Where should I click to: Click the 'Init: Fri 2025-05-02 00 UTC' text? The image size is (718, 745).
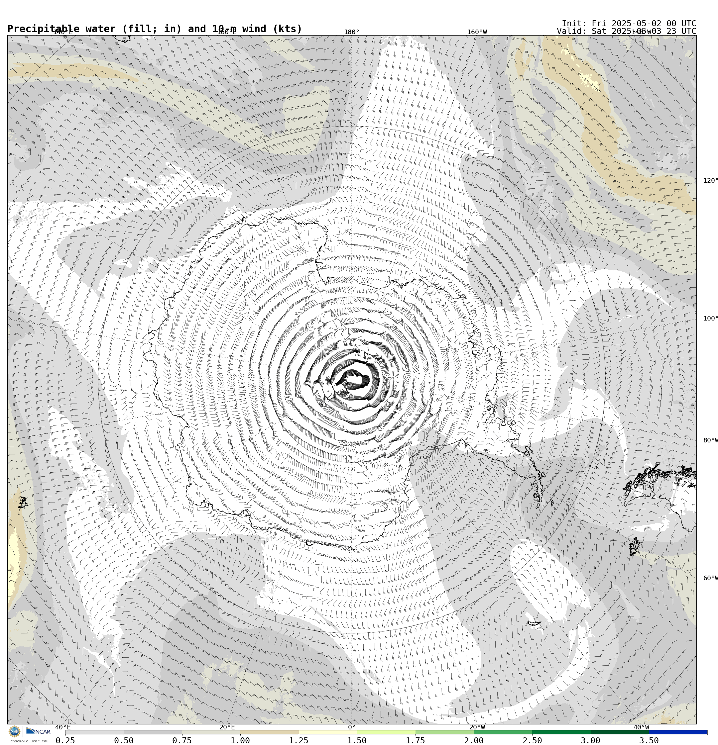click(629, 24)
